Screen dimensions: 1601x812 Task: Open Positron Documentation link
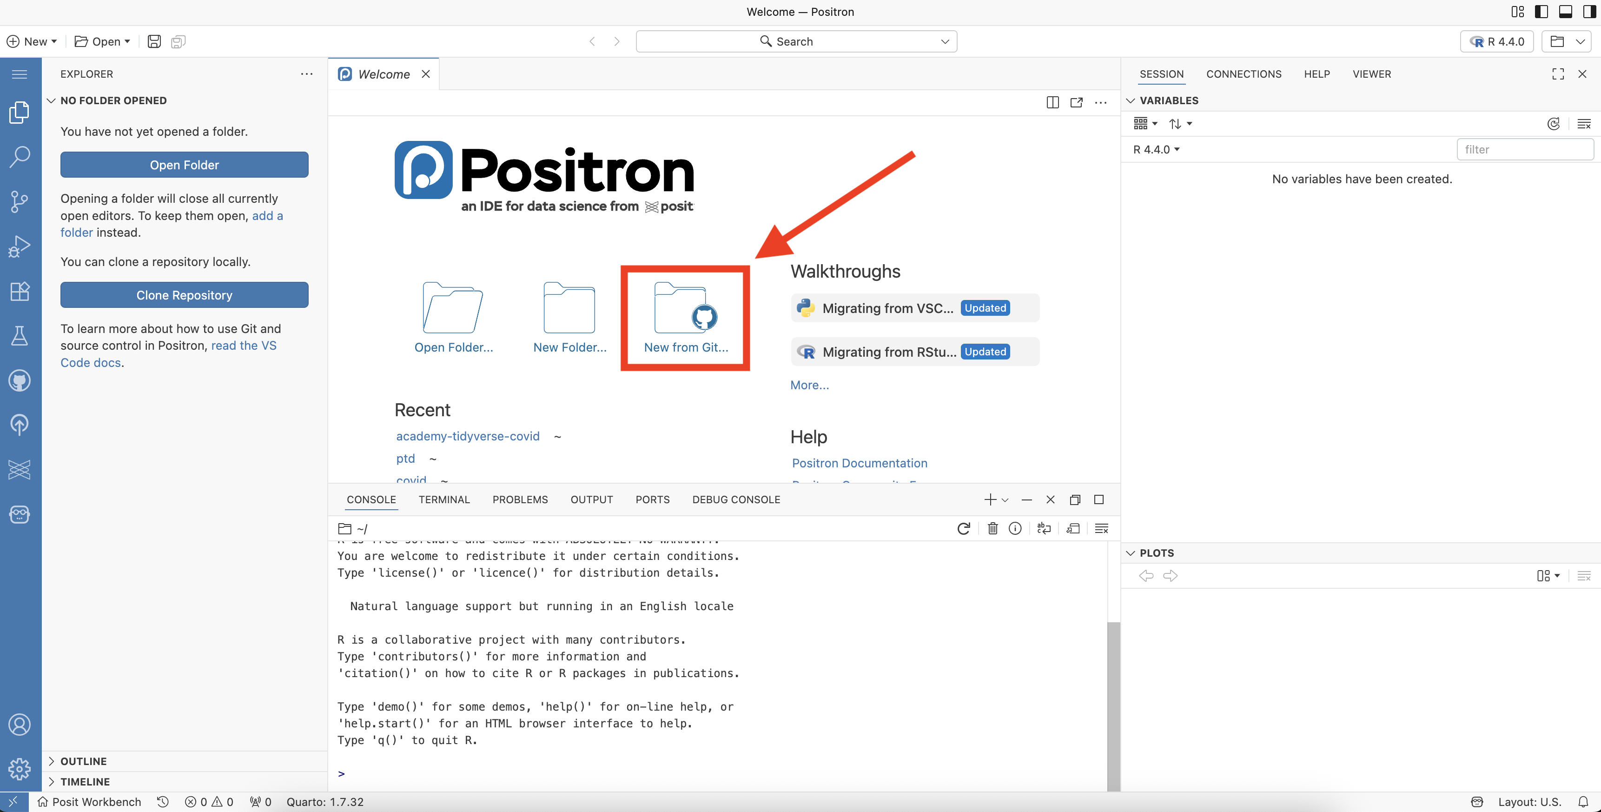tap(859, 463)
